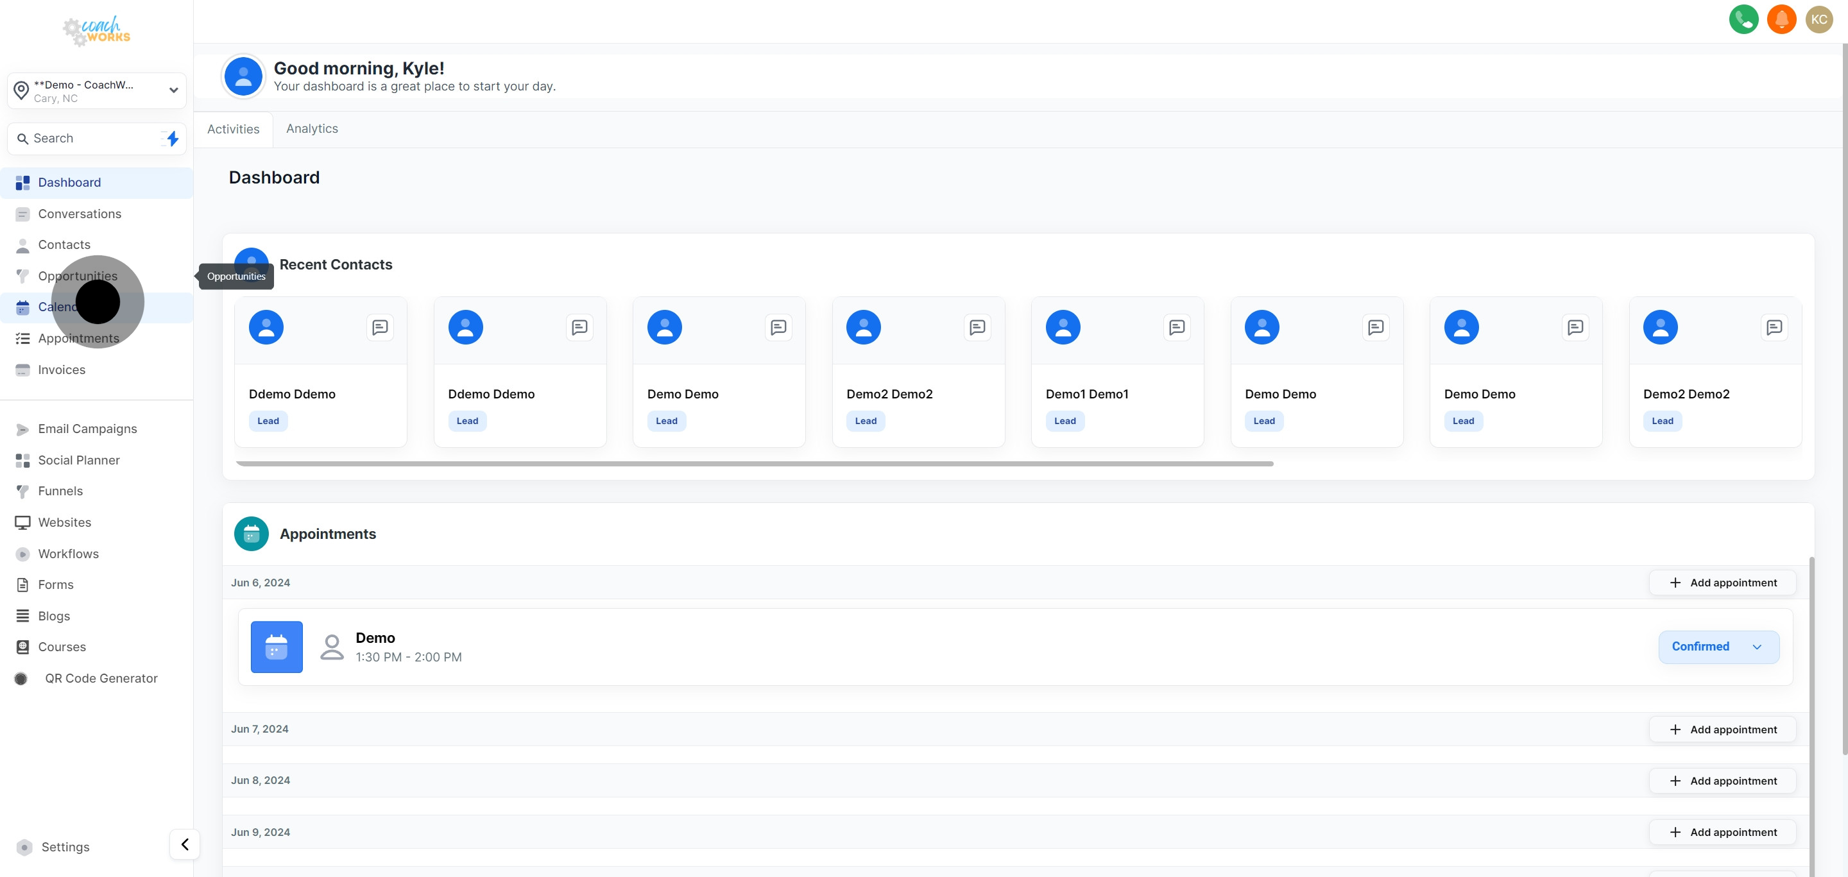This screenshot has height=877, width=1848.
Task: Add appointment for Jun 6, 2024
Action: [1722, 583]
